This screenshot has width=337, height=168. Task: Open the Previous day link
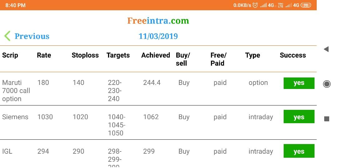point(32,36)
